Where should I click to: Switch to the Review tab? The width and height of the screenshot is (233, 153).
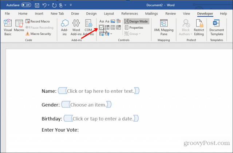click(171, 14)
